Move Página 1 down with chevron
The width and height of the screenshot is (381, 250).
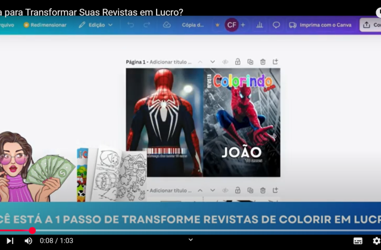[213, 62]
